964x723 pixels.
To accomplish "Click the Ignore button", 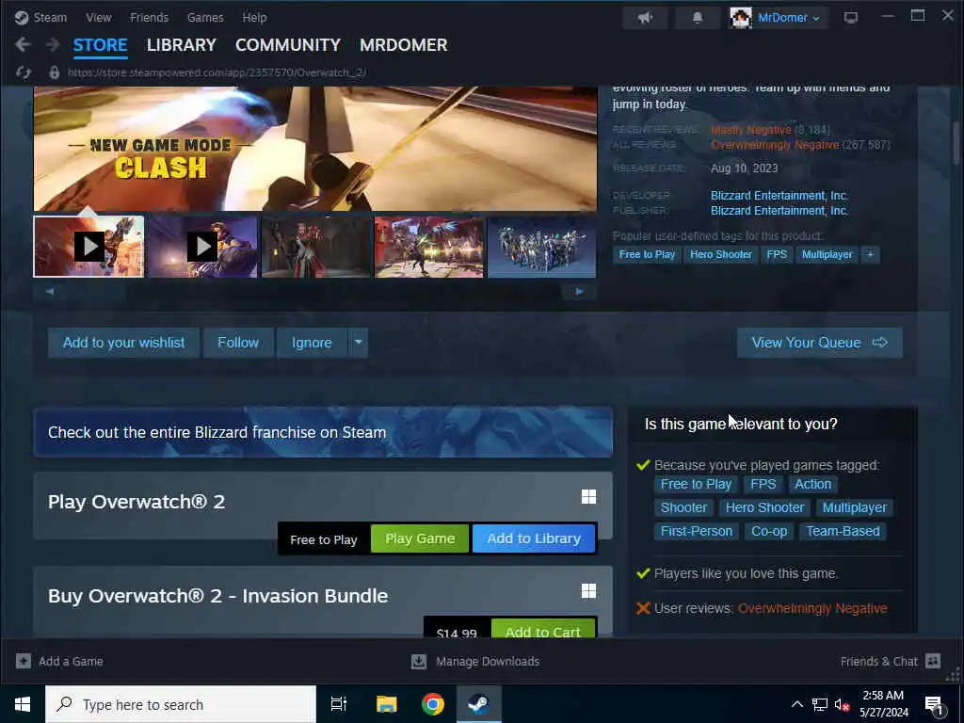I will pyautogui.click(x=312, y=343).
